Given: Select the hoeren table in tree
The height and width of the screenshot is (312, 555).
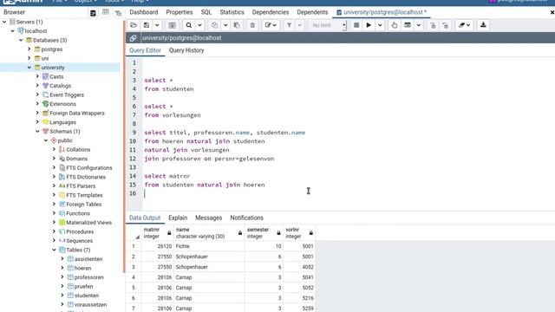Looking at the screenshot, I should [x=83, y=268].
